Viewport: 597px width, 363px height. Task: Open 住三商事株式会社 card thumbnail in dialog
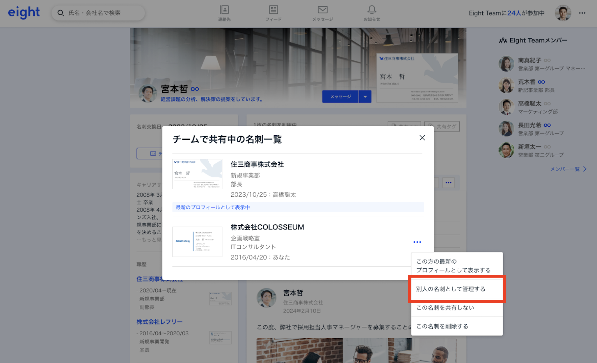pos(197,174)
